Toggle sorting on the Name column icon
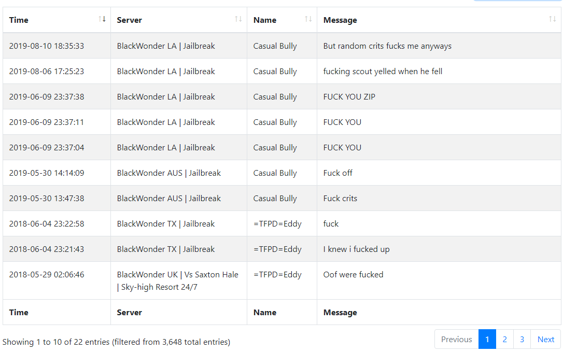The width and height of the screenshot is (563, 352). [x=308, y=19]
